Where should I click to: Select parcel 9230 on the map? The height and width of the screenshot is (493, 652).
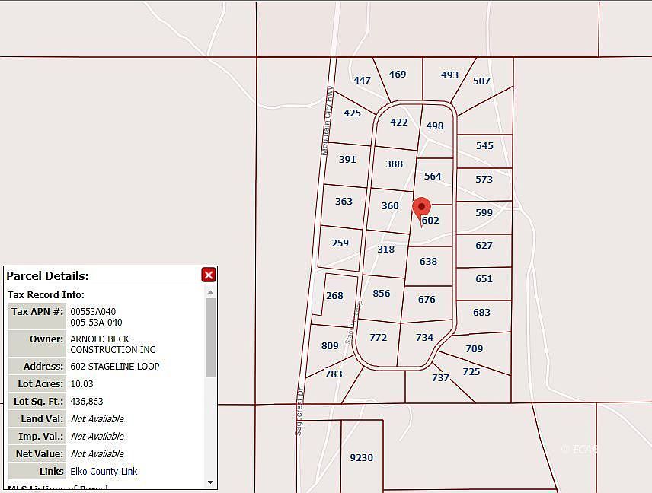[361, 457]
